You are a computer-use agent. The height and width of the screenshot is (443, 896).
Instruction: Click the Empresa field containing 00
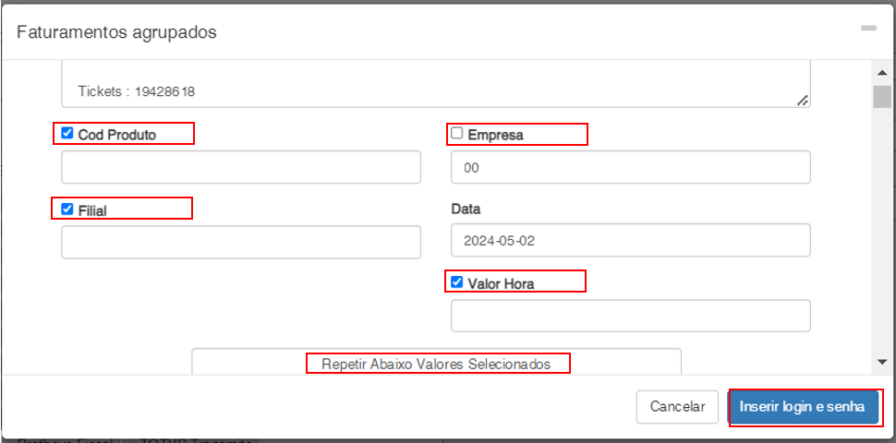[630, 167]
